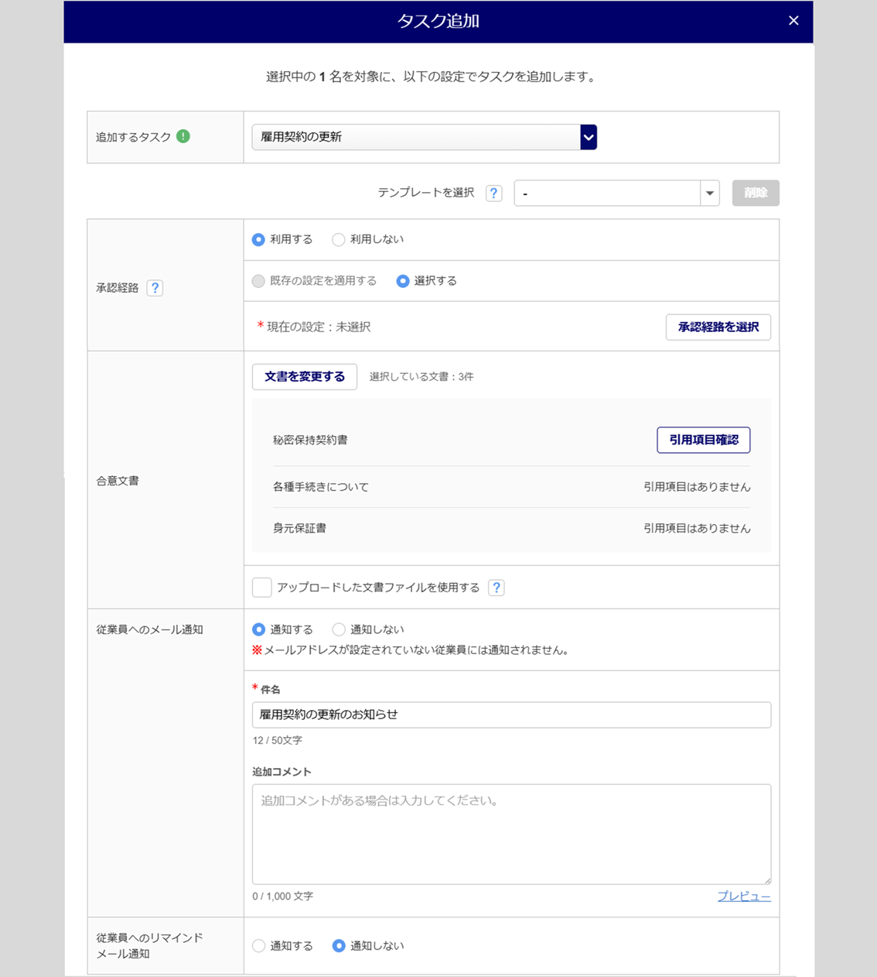The height and width of the screenshot is (977, 877).
Task: Open the プレビュー link
Action: pos(743,896)
